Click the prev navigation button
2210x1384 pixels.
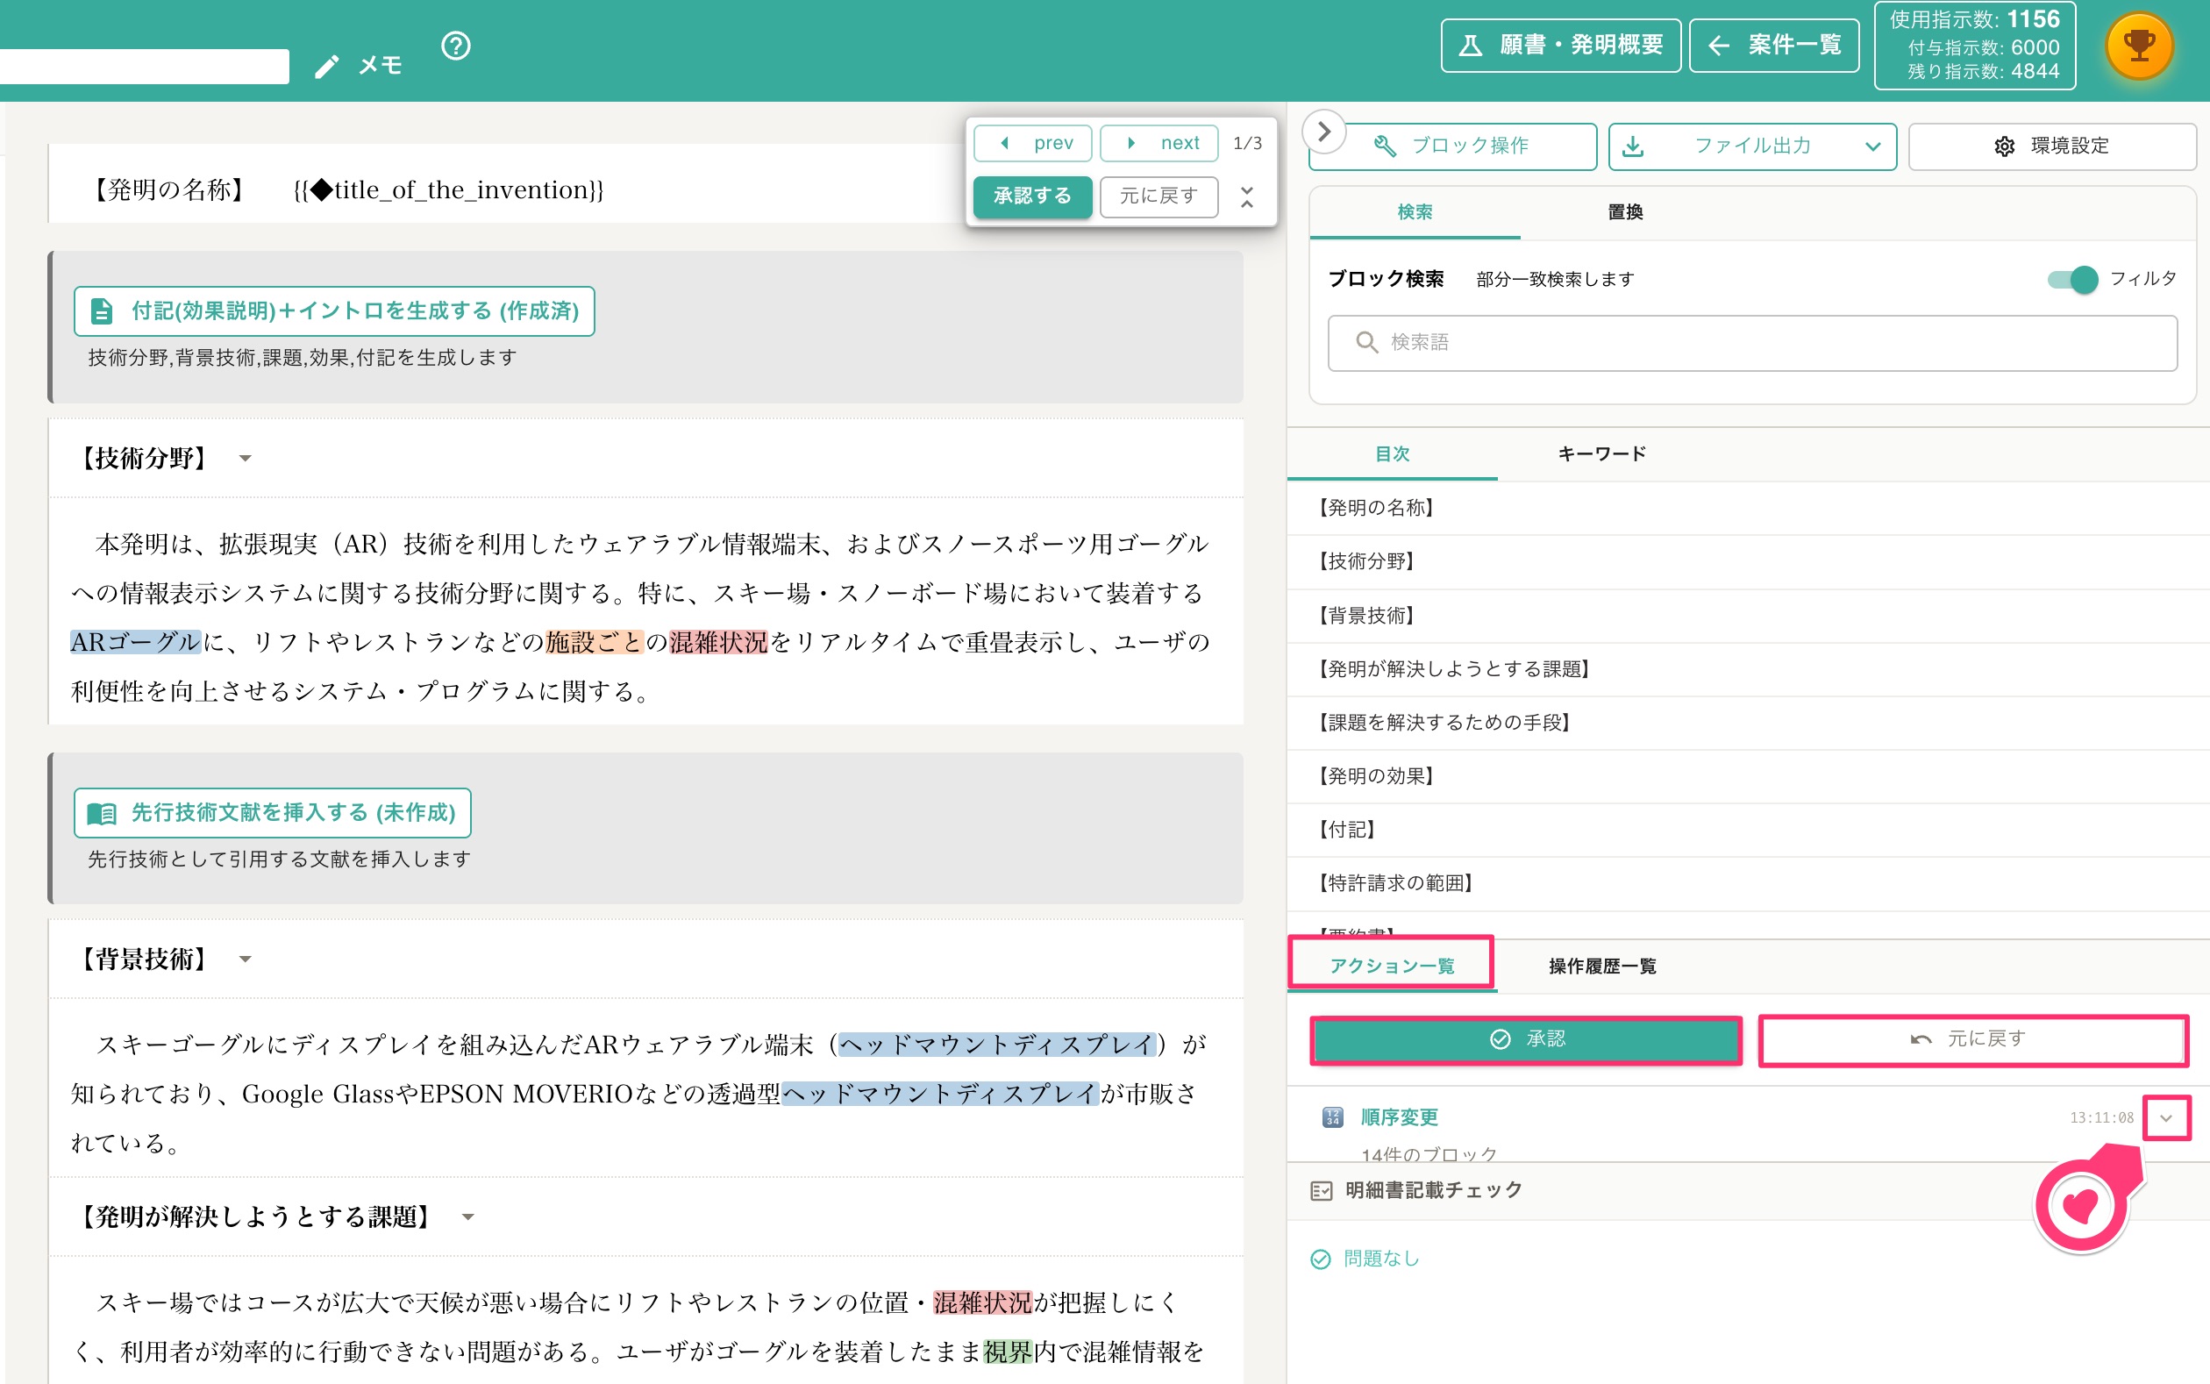pyautogui.click(x=1033, y=144)
